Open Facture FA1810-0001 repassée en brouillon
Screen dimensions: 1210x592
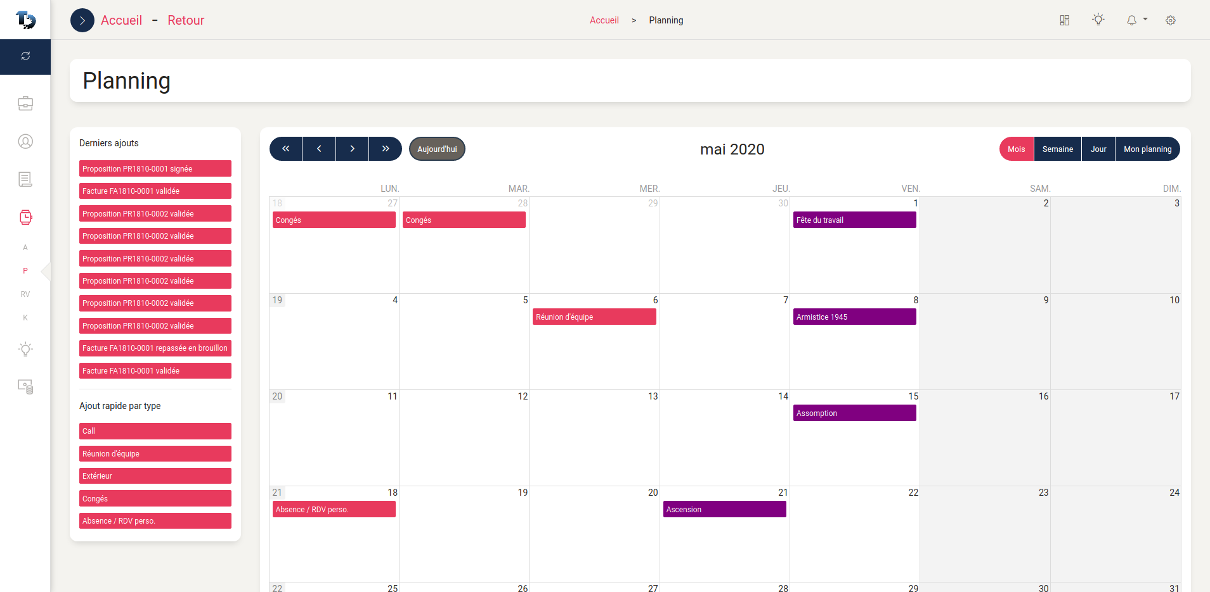pos(155,348)
